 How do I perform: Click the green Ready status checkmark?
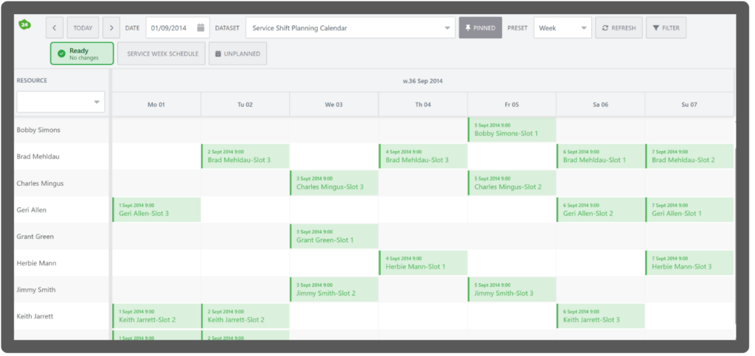tap(61, 54)
